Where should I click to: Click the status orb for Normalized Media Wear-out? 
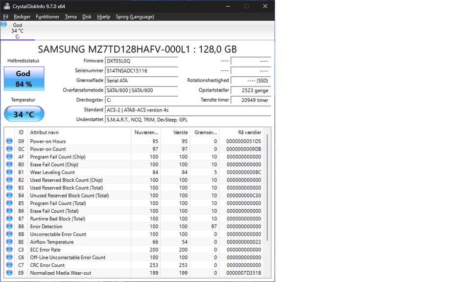point(9,273)
